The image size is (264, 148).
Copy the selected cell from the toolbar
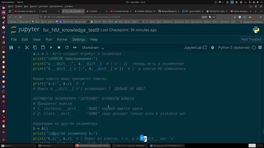[35, 48]
